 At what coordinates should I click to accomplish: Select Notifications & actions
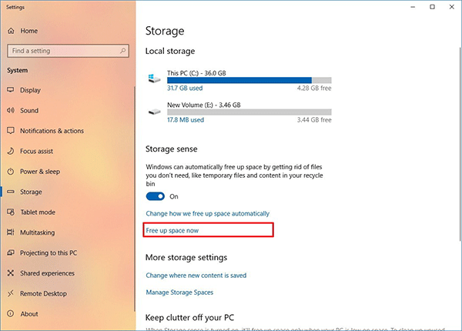pyautogui.click(x=52, y=131)
